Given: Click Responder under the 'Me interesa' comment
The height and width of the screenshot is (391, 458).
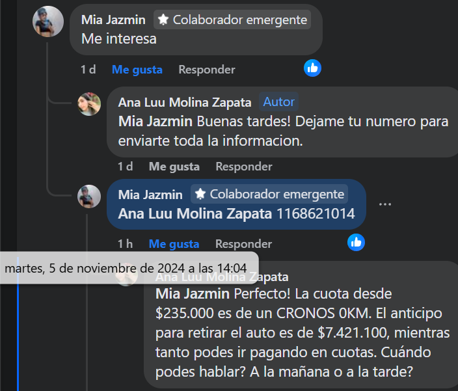Looking at the screenshot, I should (207, 70).
